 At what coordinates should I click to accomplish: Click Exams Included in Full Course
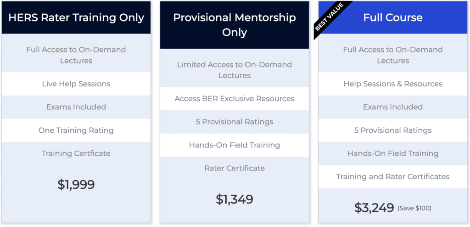(x=393, y=107)
